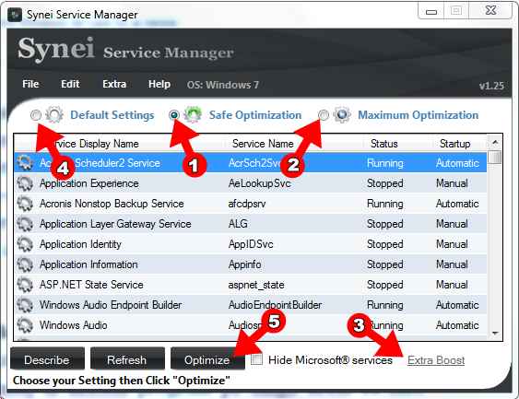Select the Application Experience service row
Screen dimensions: 519x399
(x=251, y=183)
